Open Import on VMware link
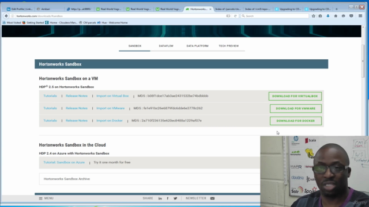Screen dimensions: 369x207 [x=110, y=108]
